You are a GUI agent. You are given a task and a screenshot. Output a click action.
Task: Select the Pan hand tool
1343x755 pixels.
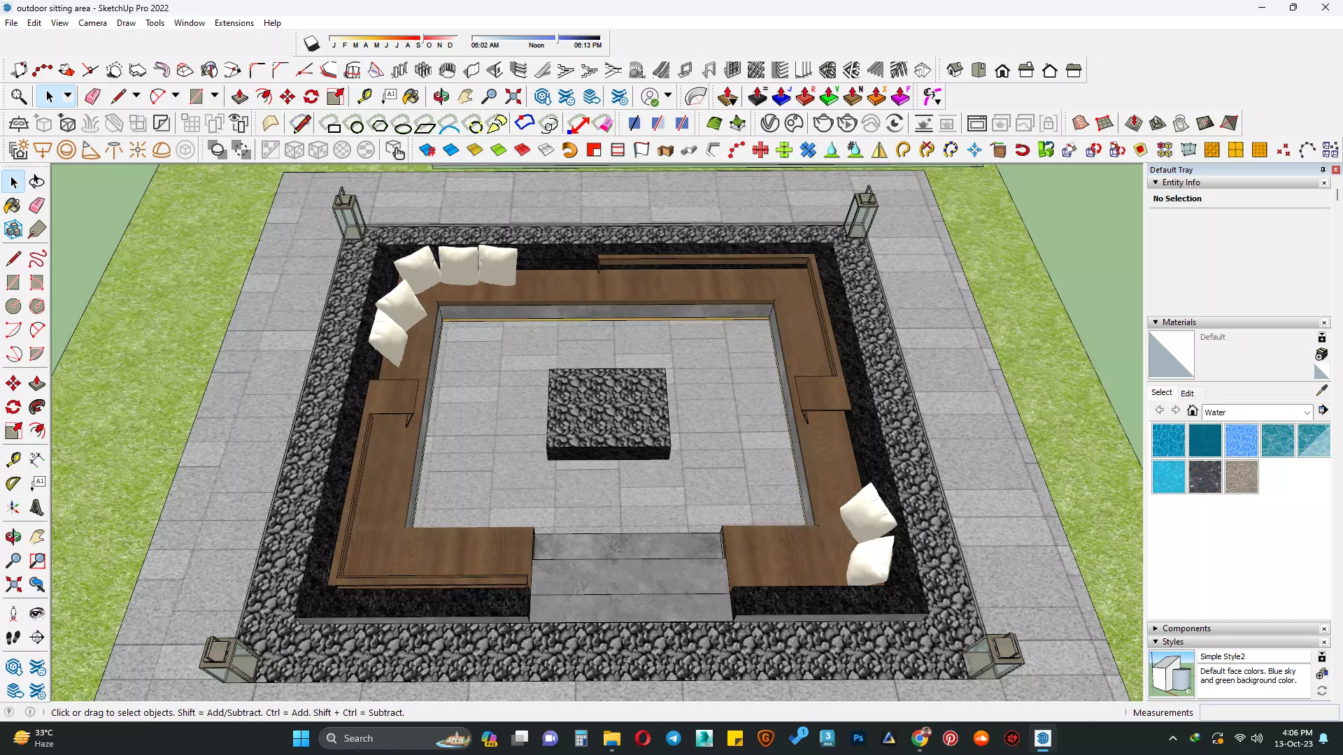pos(37,537)
